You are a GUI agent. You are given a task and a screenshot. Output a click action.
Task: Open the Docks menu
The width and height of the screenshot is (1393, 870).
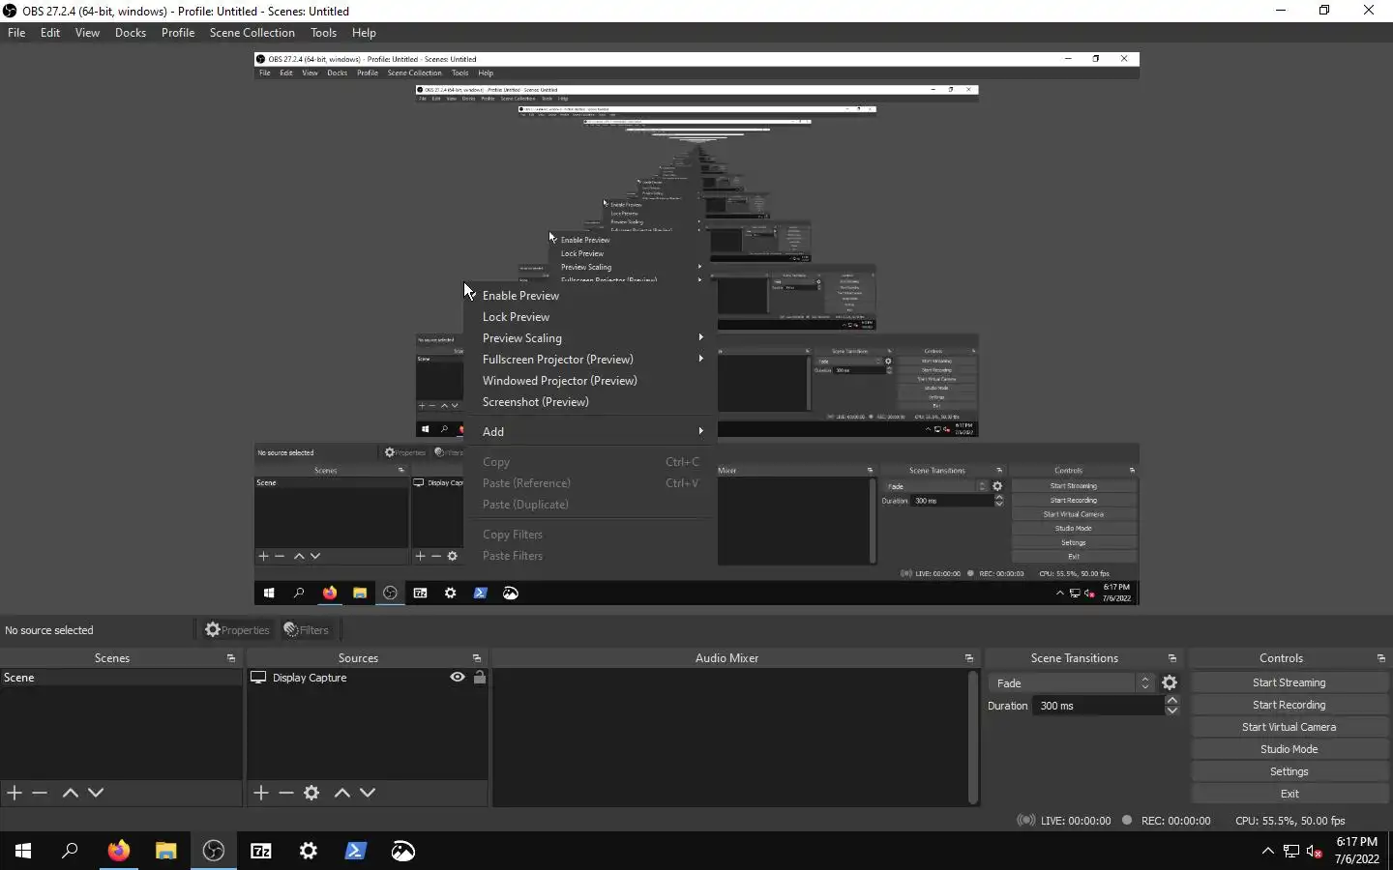(x=131, y=33)
